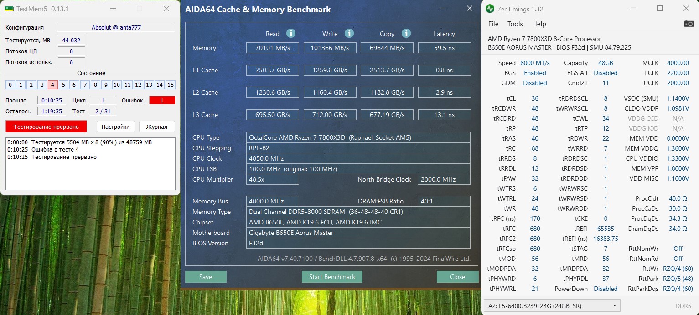Click the Read info icon in AIDA64
This screenshot has height=315, width=699.
point(291,33)
